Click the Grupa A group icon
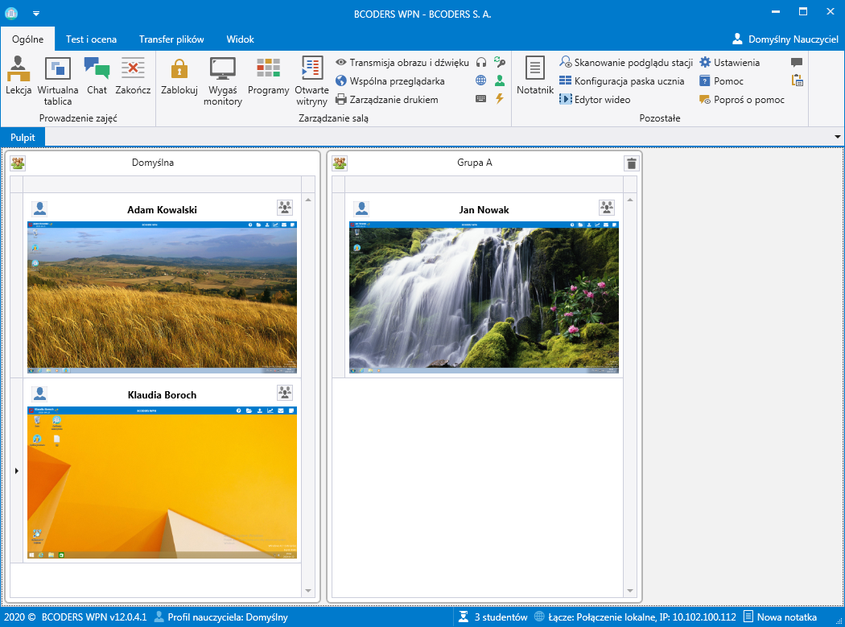 point(340,163)
